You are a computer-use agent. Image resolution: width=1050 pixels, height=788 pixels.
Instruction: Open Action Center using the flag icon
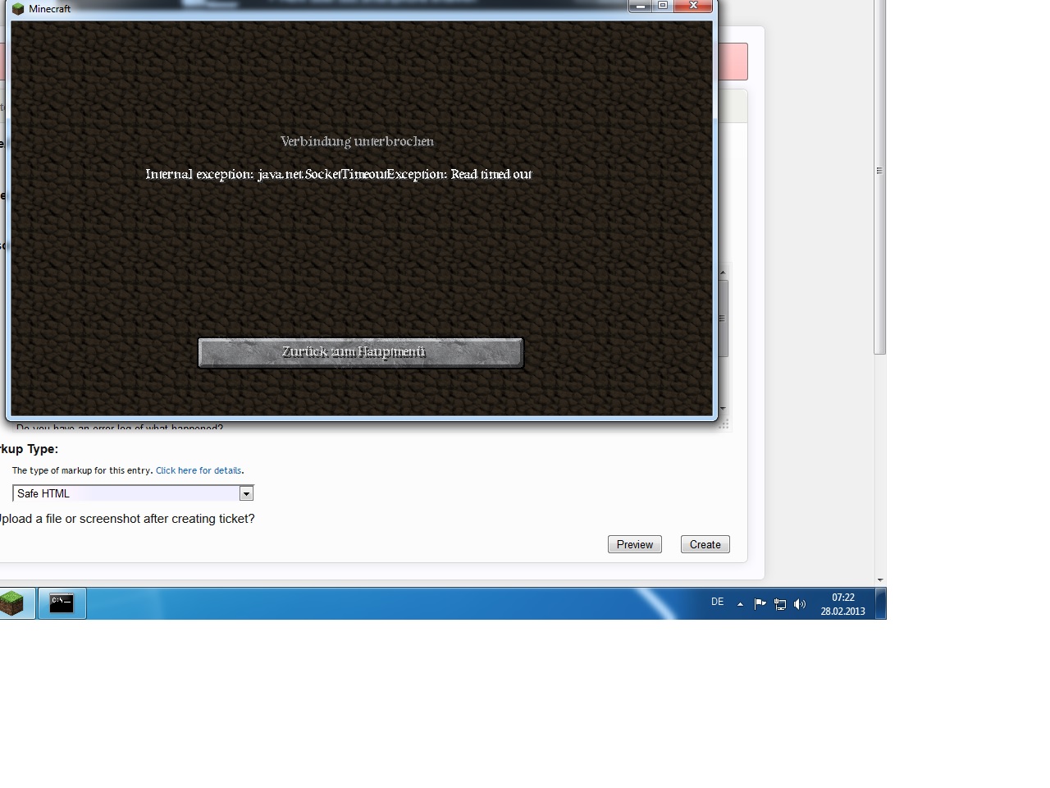coord(760,604)
